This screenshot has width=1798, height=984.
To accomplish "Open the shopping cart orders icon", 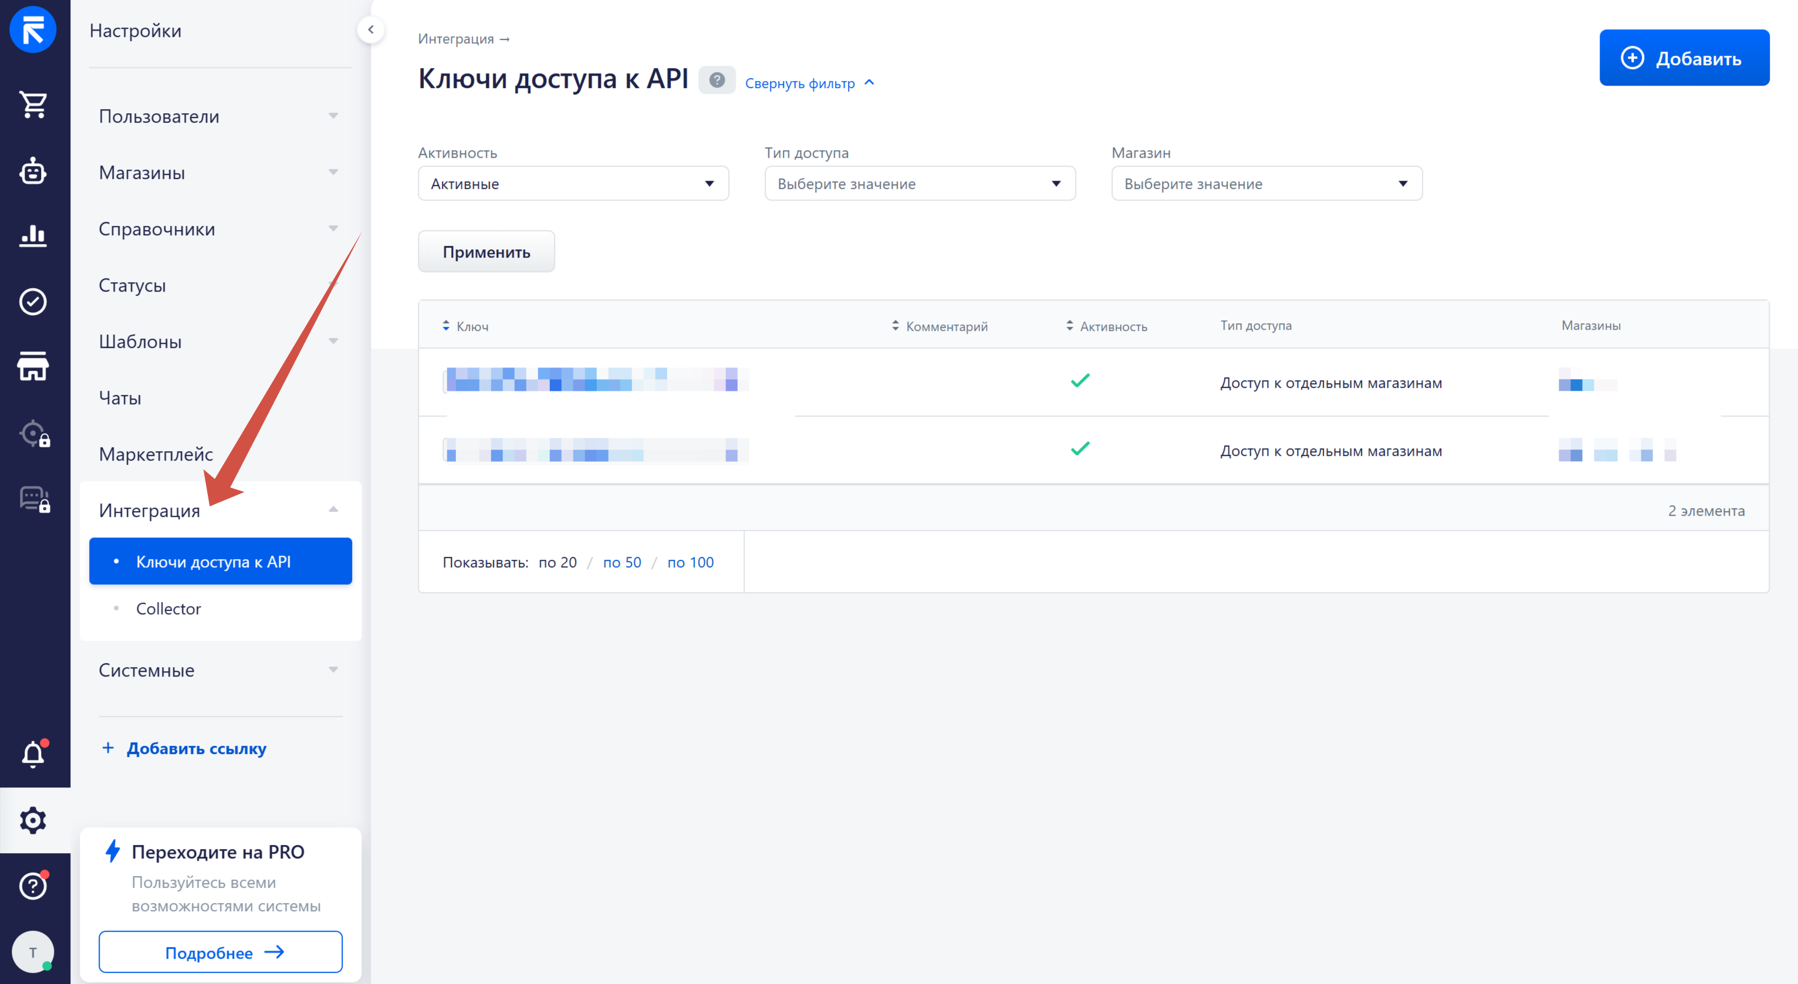I will coord(33,104).
